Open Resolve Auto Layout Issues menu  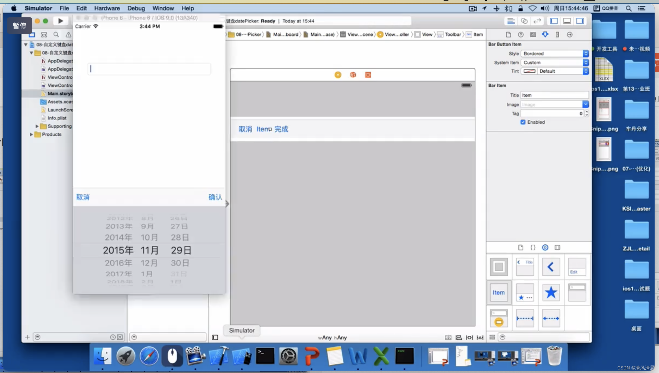pyautogui.click(x=480, y=337)
